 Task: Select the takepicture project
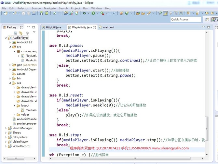tap(18, 137)
